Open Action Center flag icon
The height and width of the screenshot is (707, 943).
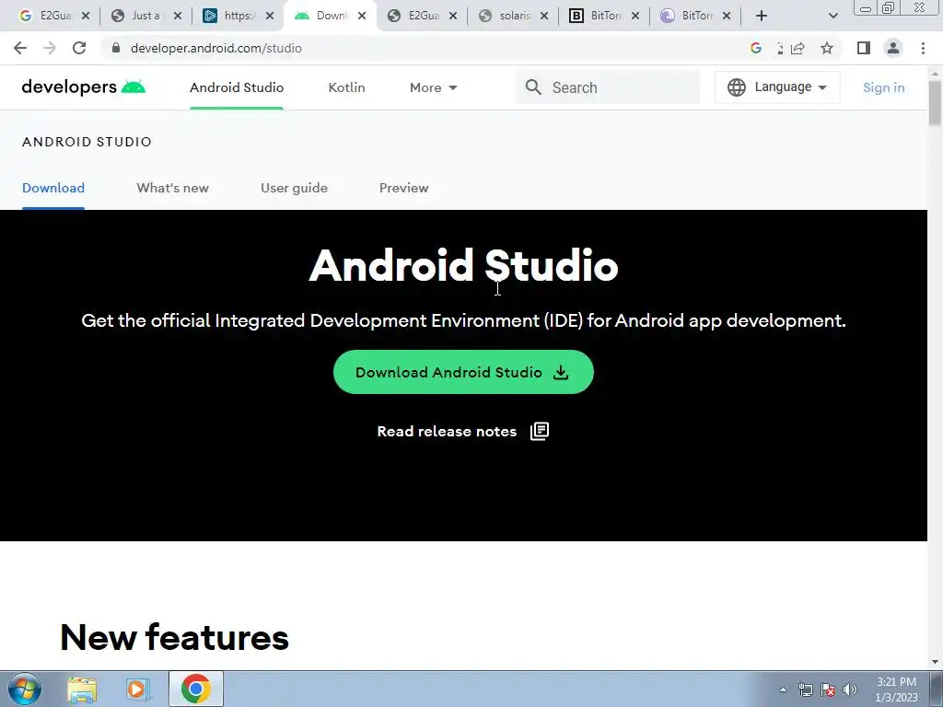[x=828, y=690]
